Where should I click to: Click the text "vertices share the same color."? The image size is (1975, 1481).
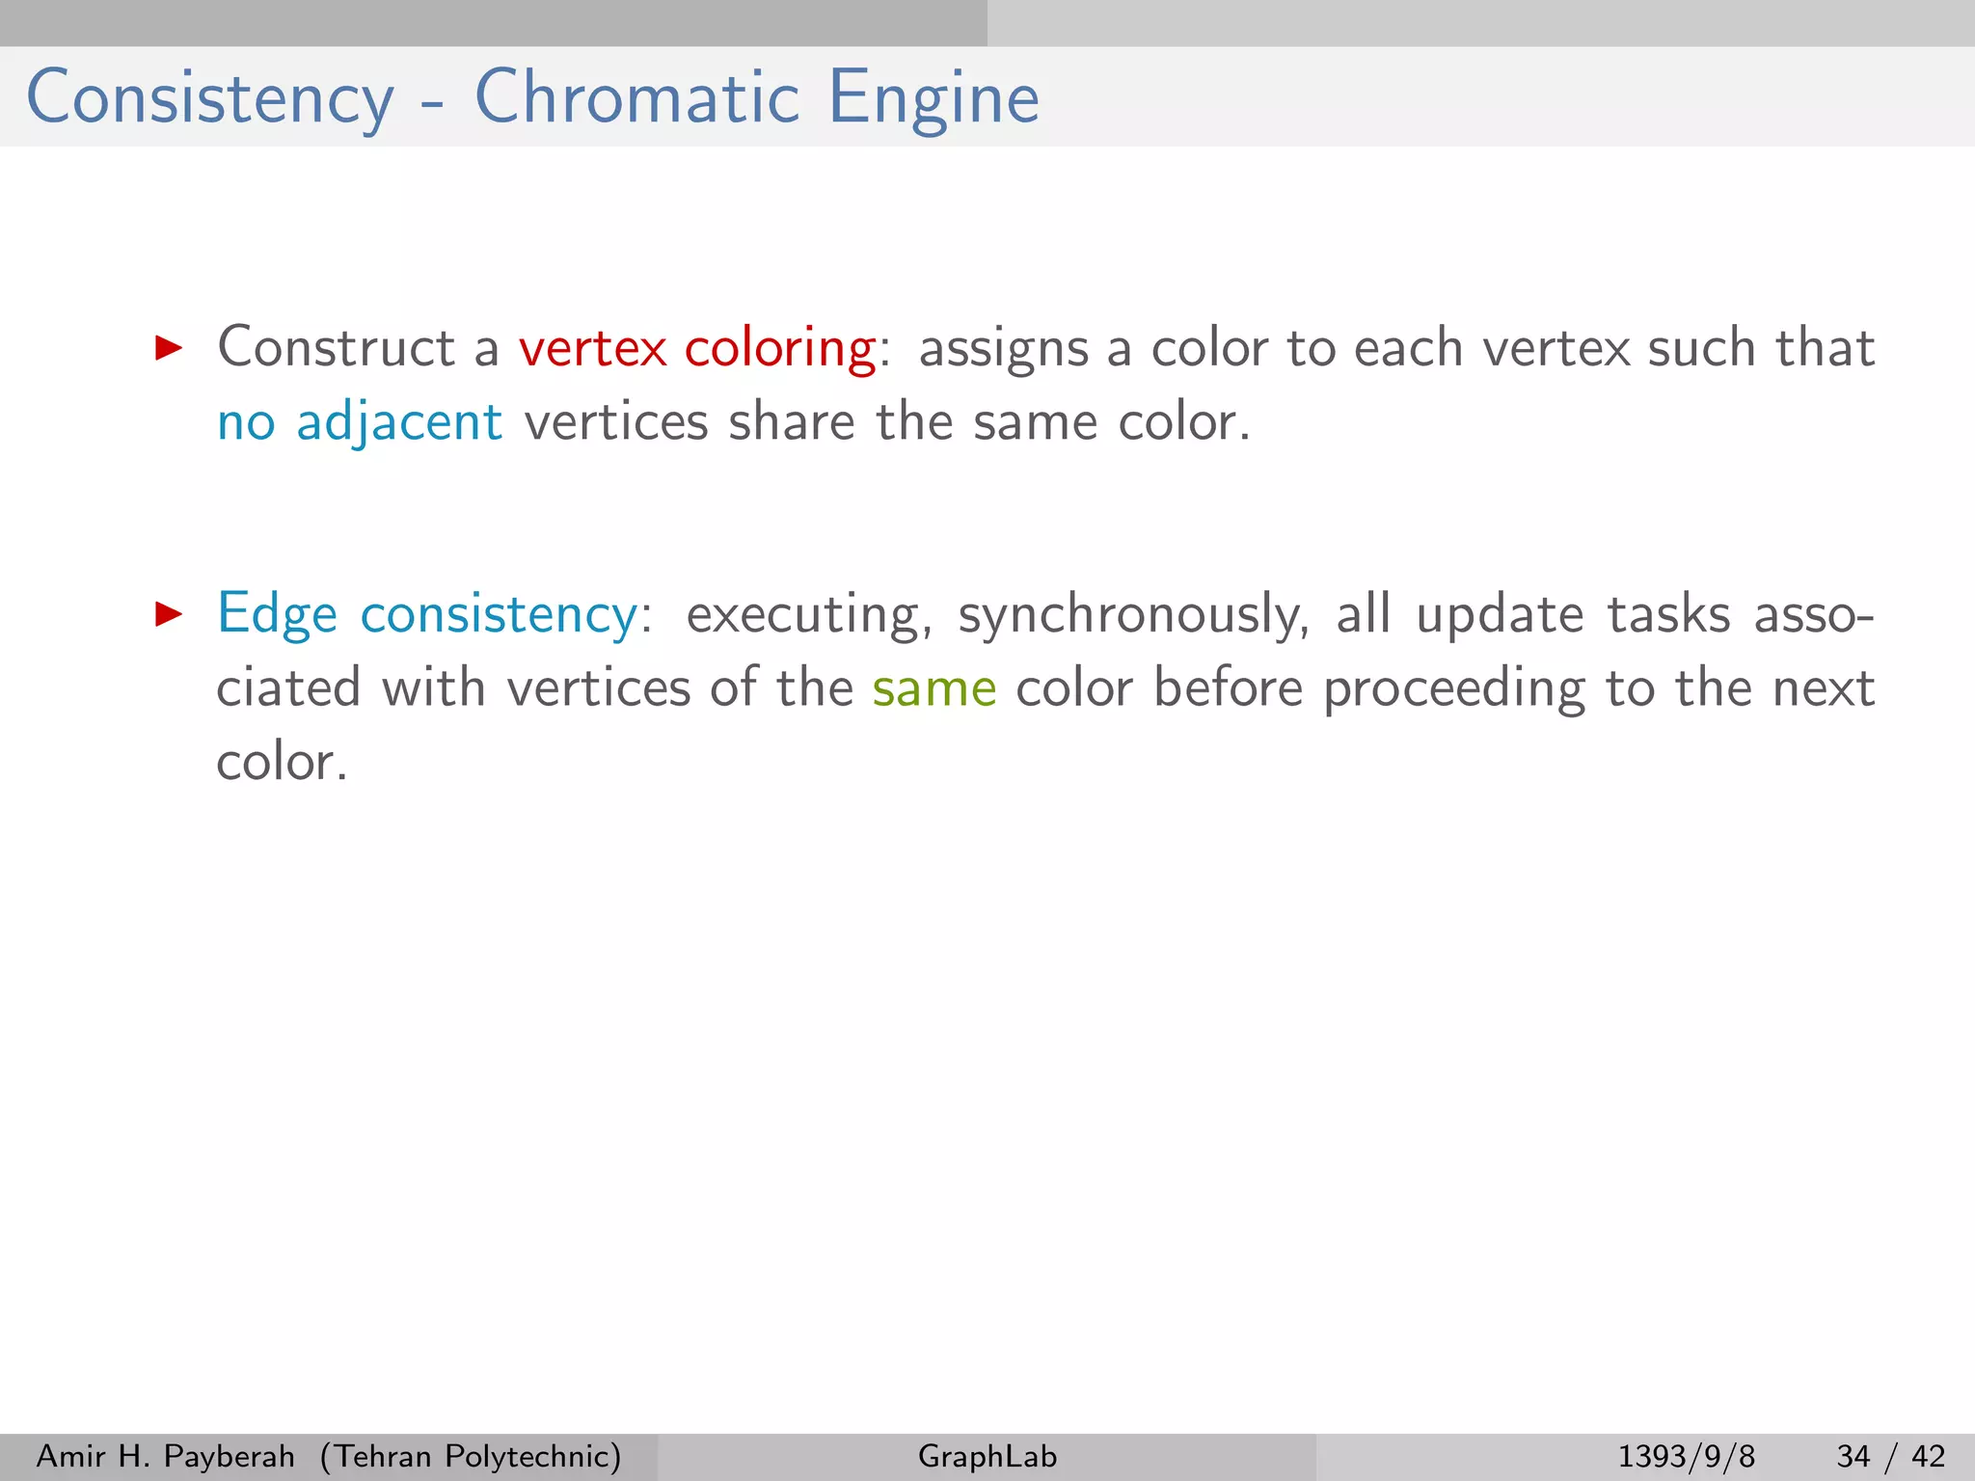(x=887, y=422)
